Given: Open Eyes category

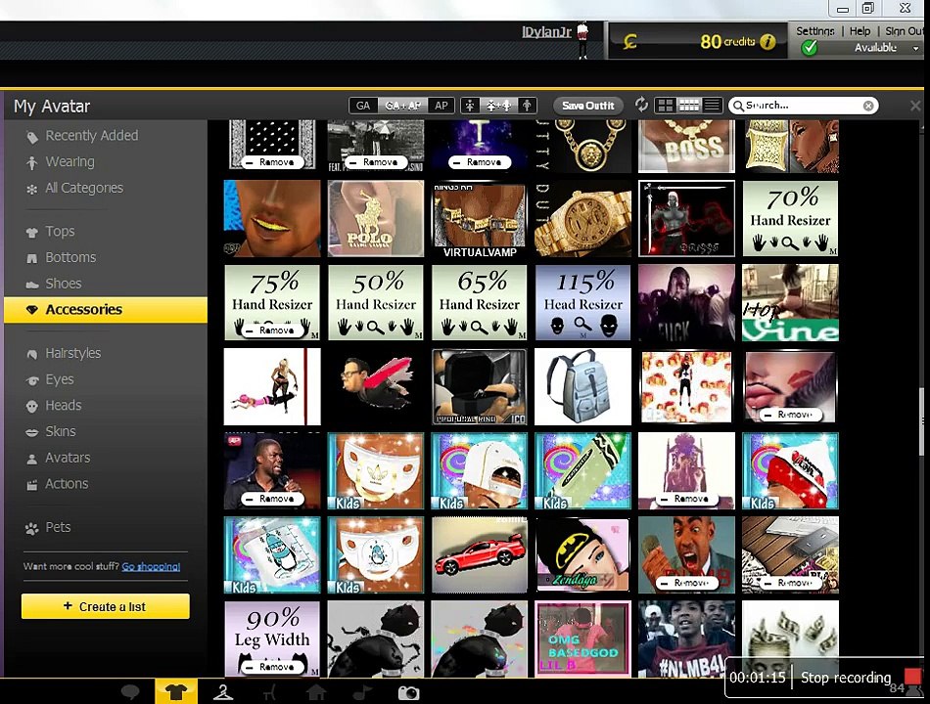Looking at the screenshot, I should pos(60,379).
